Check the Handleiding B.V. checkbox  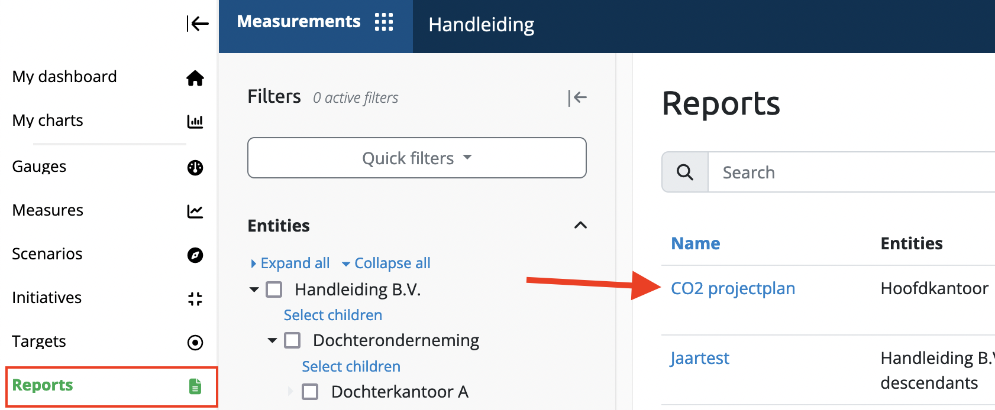click(x=274, y=289)
